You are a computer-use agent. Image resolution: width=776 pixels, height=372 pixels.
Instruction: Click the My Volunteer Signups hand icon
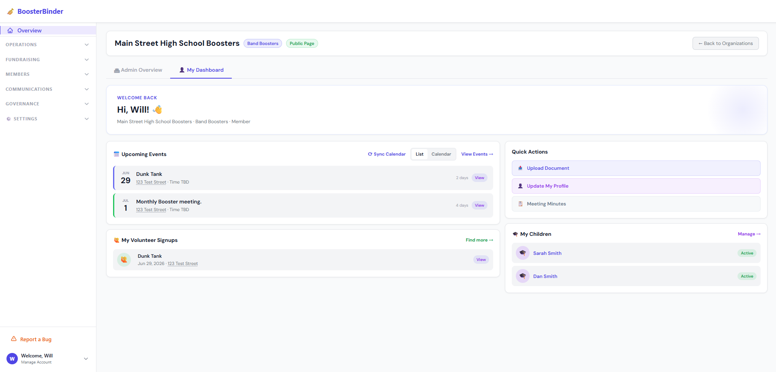[x=117, y=240]
